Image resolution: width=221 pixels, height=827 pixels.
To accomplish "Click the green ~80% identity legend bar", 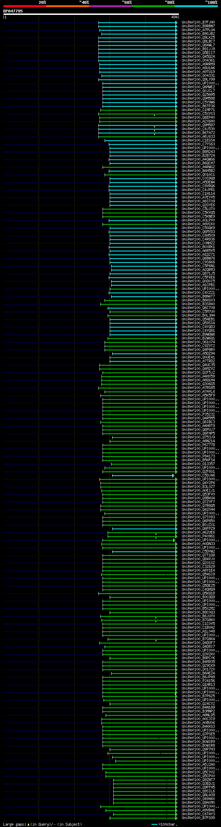I will click(153, 6).
